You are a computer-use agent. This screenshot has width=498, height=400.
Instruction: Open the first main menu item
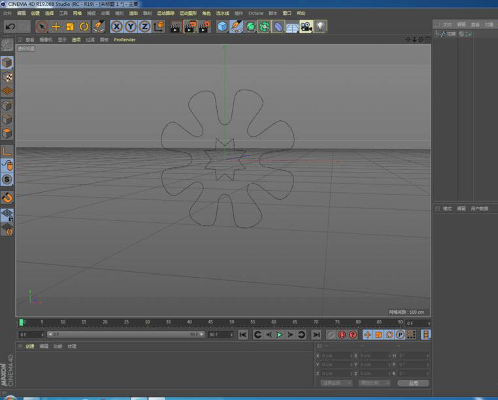[x=7, y=13]
